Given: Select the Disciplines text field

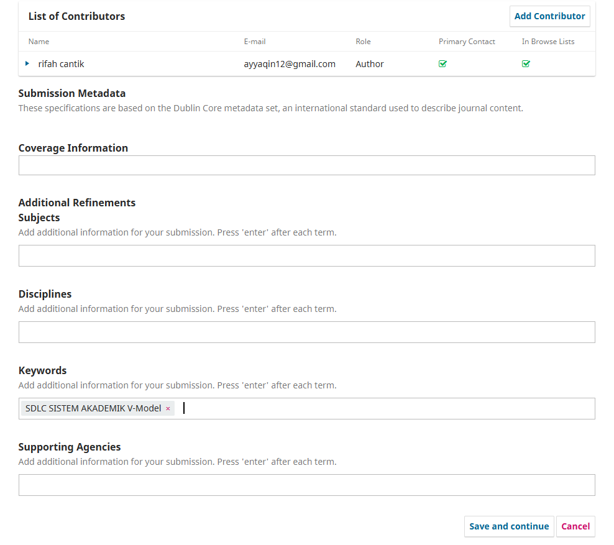Looking at the screenshot, I should pyautogui.click(x=306, y=332).
